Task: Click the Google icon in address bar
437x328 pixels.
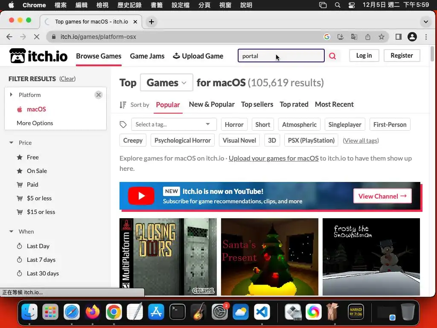Action: pos(326,37)
